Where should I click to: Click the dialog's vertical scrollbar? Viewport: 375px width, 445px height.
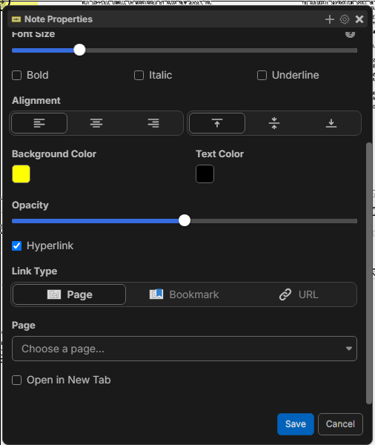pyautogui.click(x=369, y=273)
